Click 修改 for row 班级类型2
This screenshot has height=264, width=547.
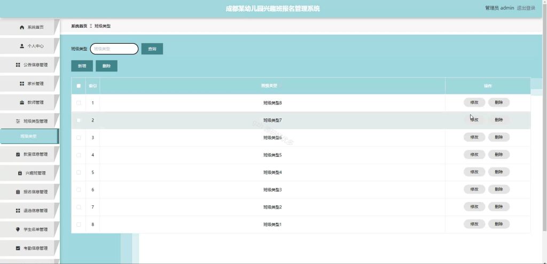[x=474, y=207]
